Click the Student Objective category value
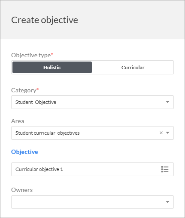 36,102
